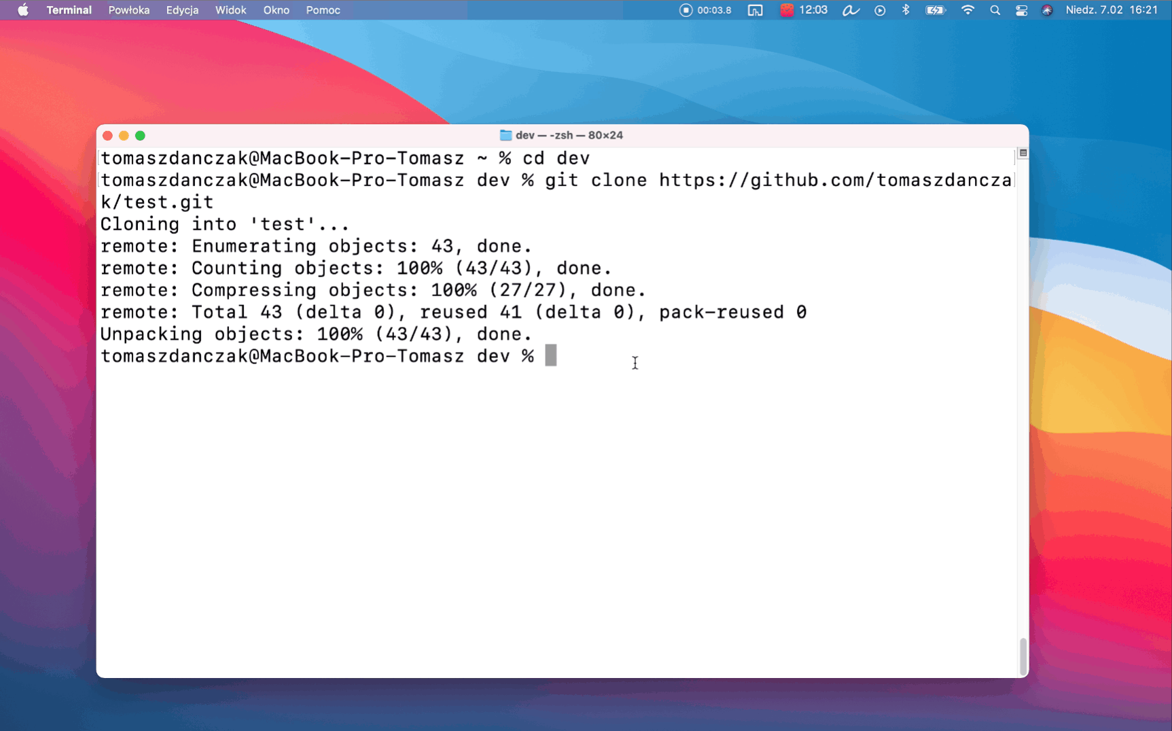
Task: Open the Terminal application menu
Action: (69, 10)
